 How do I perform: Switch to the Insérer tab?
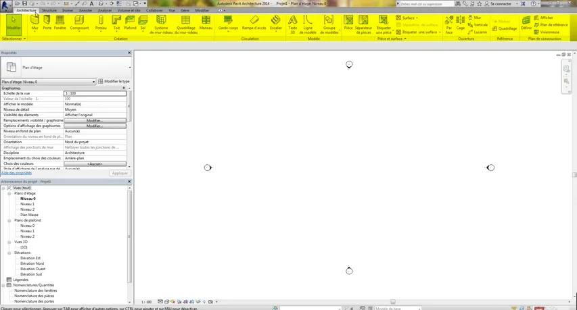(x=68, y=10)
